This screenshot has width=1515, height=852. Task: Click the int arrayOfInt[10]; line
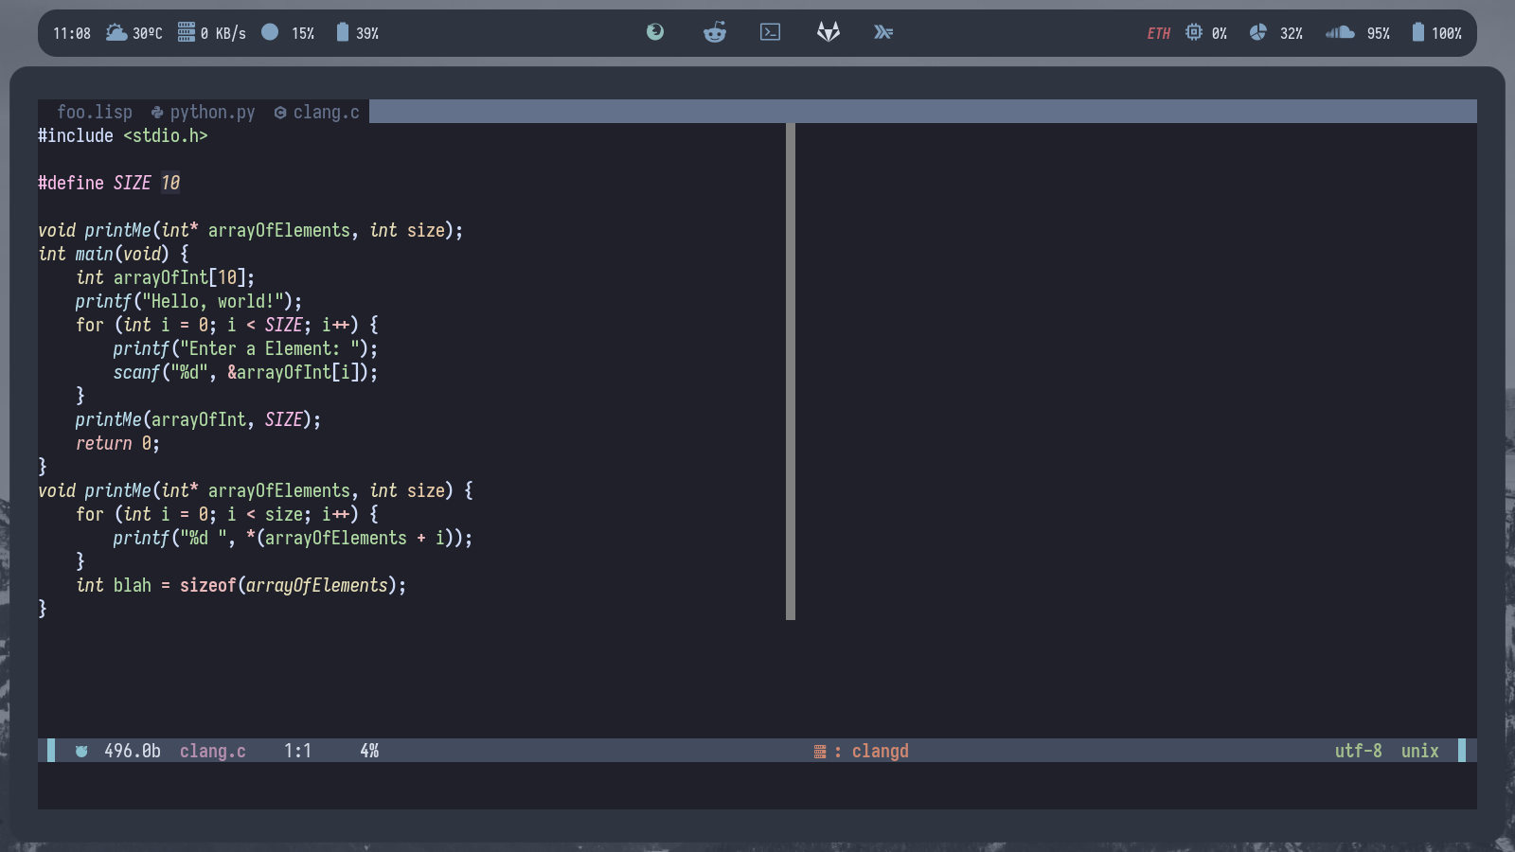click(166, 277)
